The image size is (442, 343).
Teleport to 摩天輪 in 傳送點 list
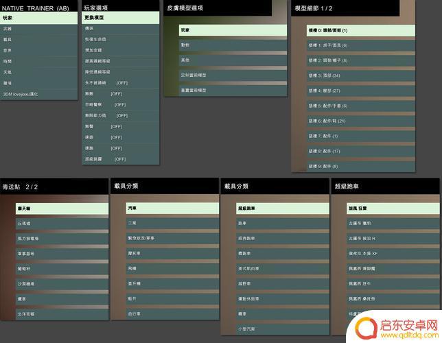click(x=62, y=209)
